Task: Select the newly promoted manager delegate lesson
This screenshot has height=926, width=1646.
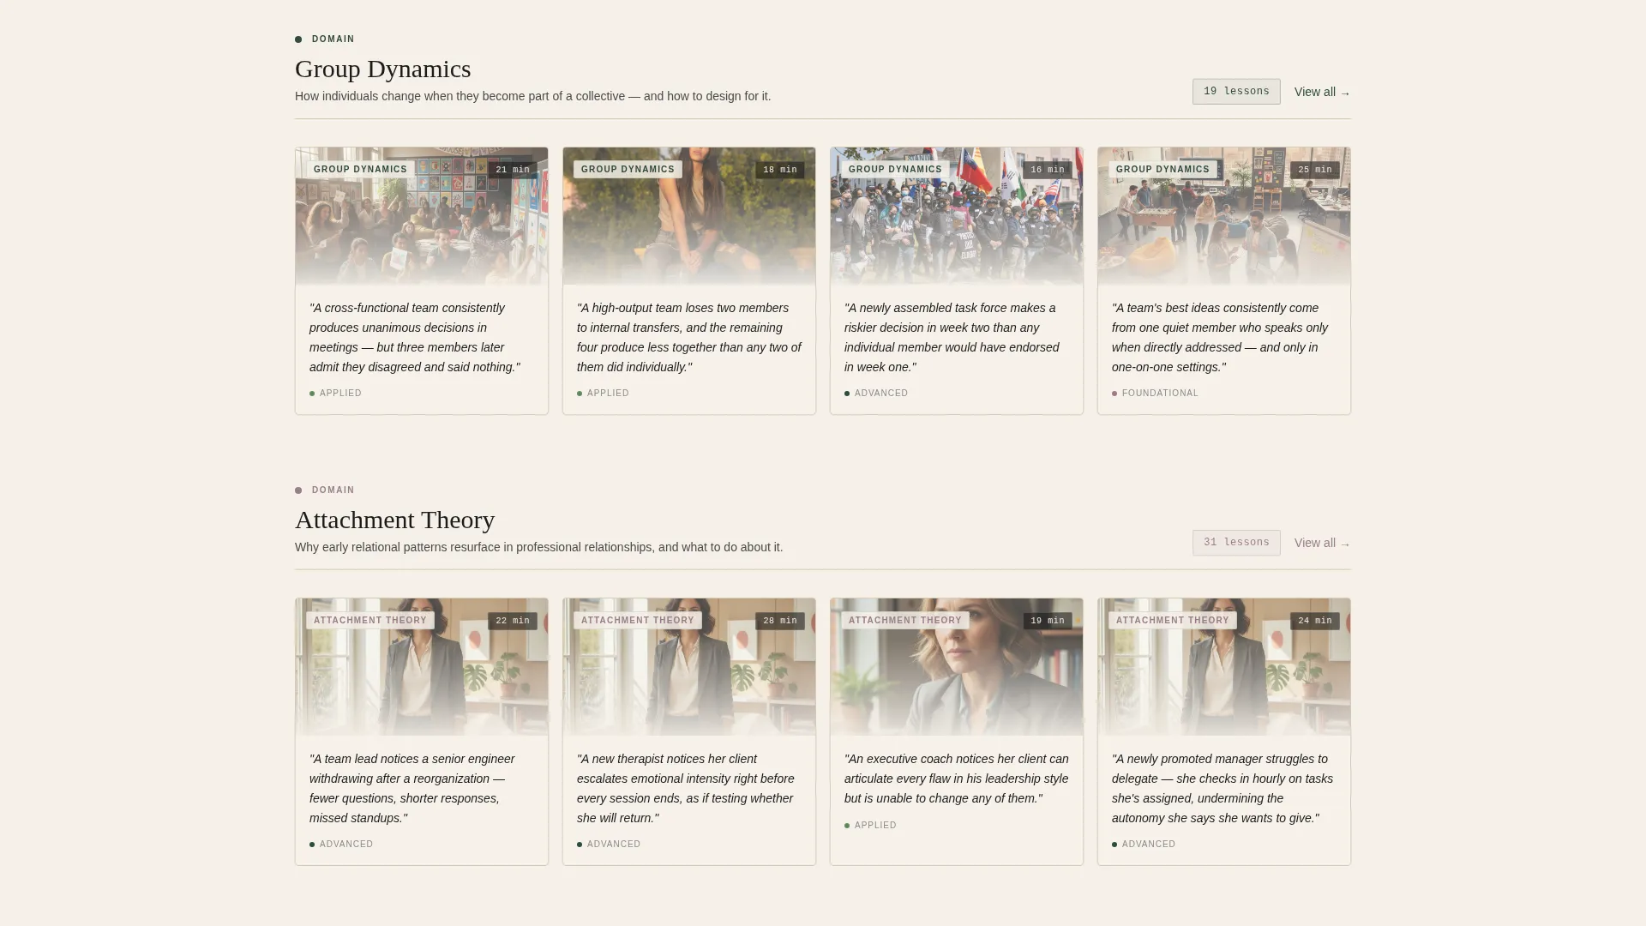Action: tap(1222, 789)
